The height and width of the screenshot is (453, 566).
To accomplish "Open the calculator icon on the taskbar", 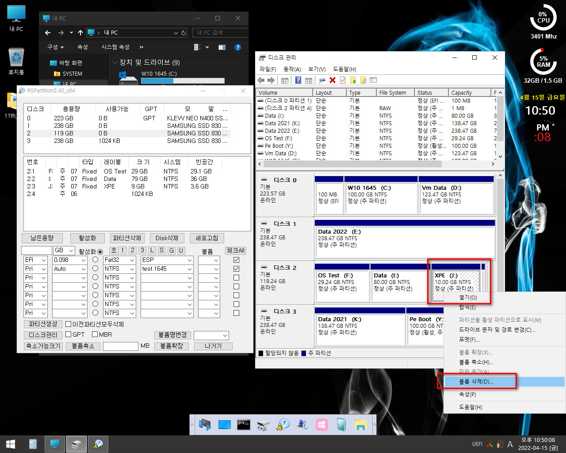I will tap(33, 444).
